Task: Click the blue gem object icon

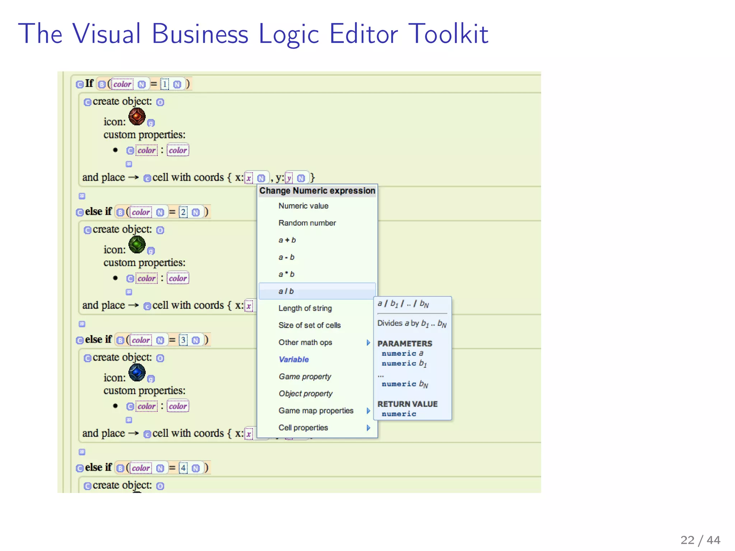Action: click(x=137, y=372)
